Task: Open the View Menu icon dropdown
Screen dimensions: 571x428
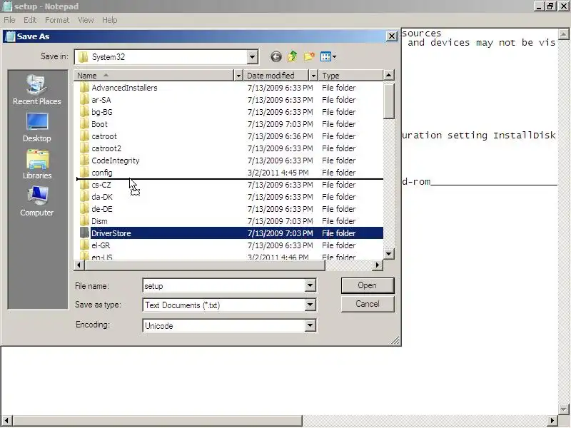Action: coord(328,57)
